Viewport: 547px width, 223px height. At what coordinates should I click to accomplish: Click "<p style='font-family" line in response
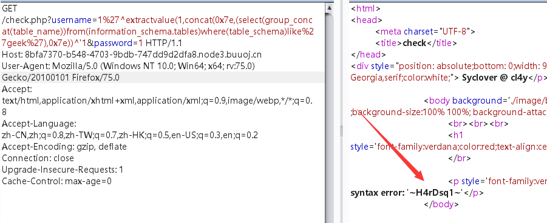pos(497,181)
